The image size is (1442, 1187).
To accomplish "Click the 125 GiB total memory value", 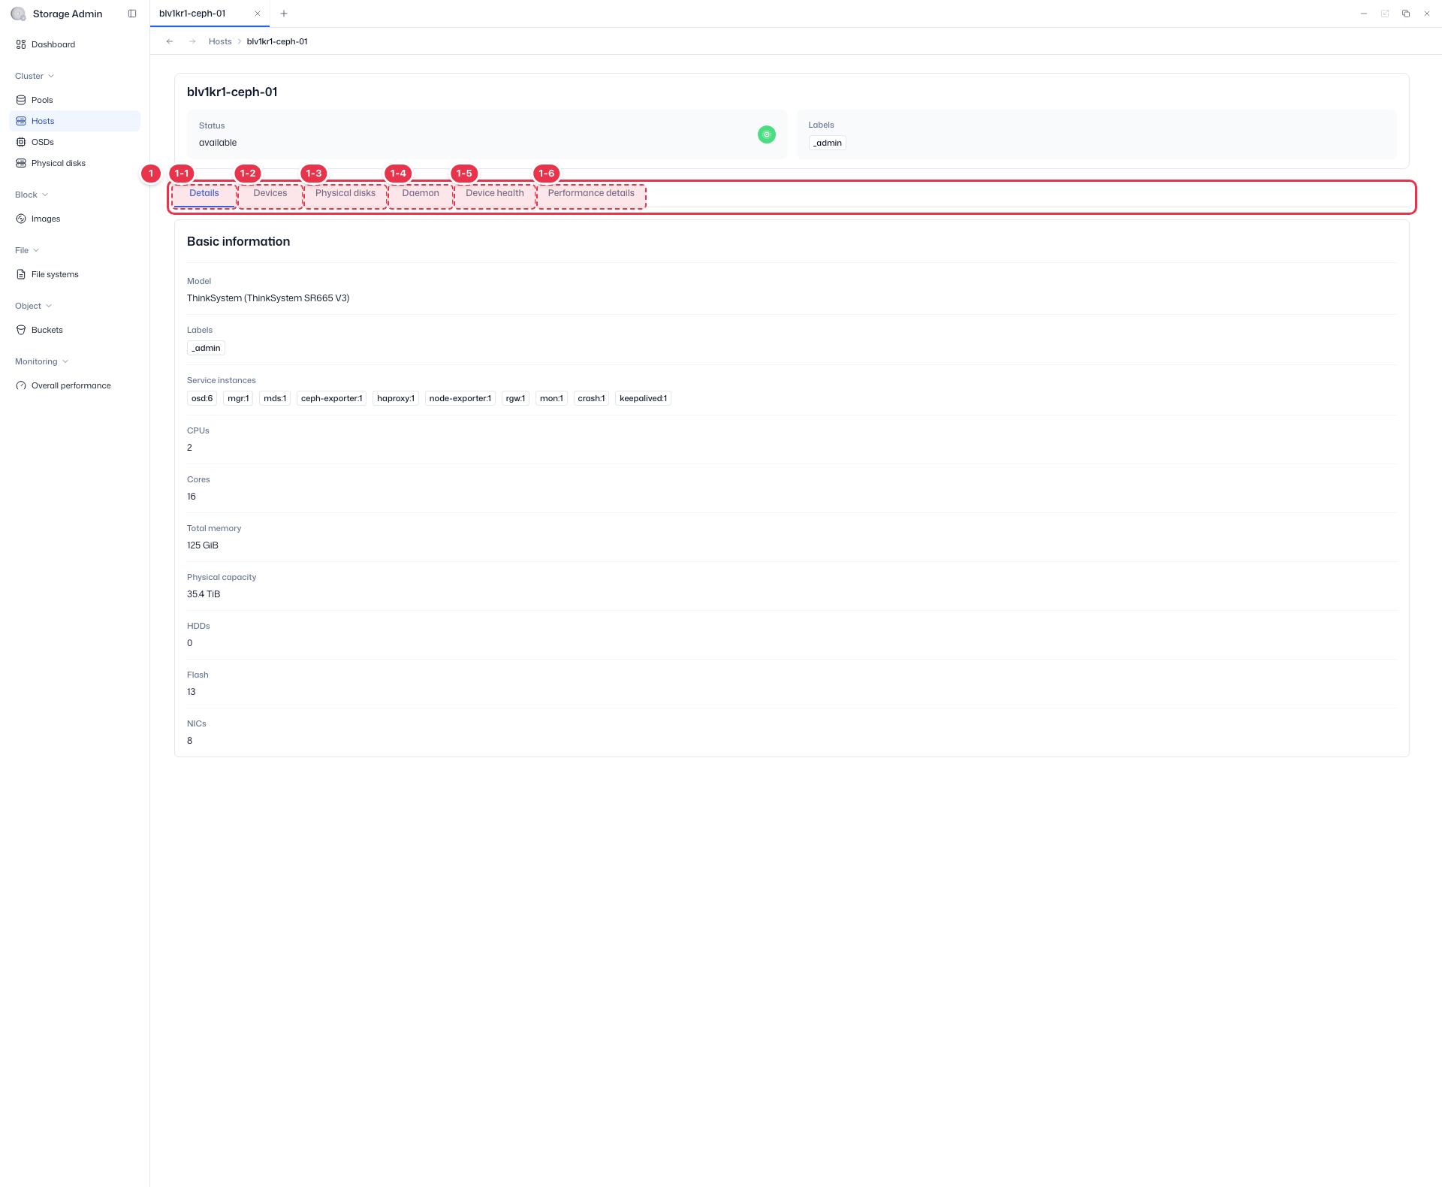I will click(x=203, y=545).
